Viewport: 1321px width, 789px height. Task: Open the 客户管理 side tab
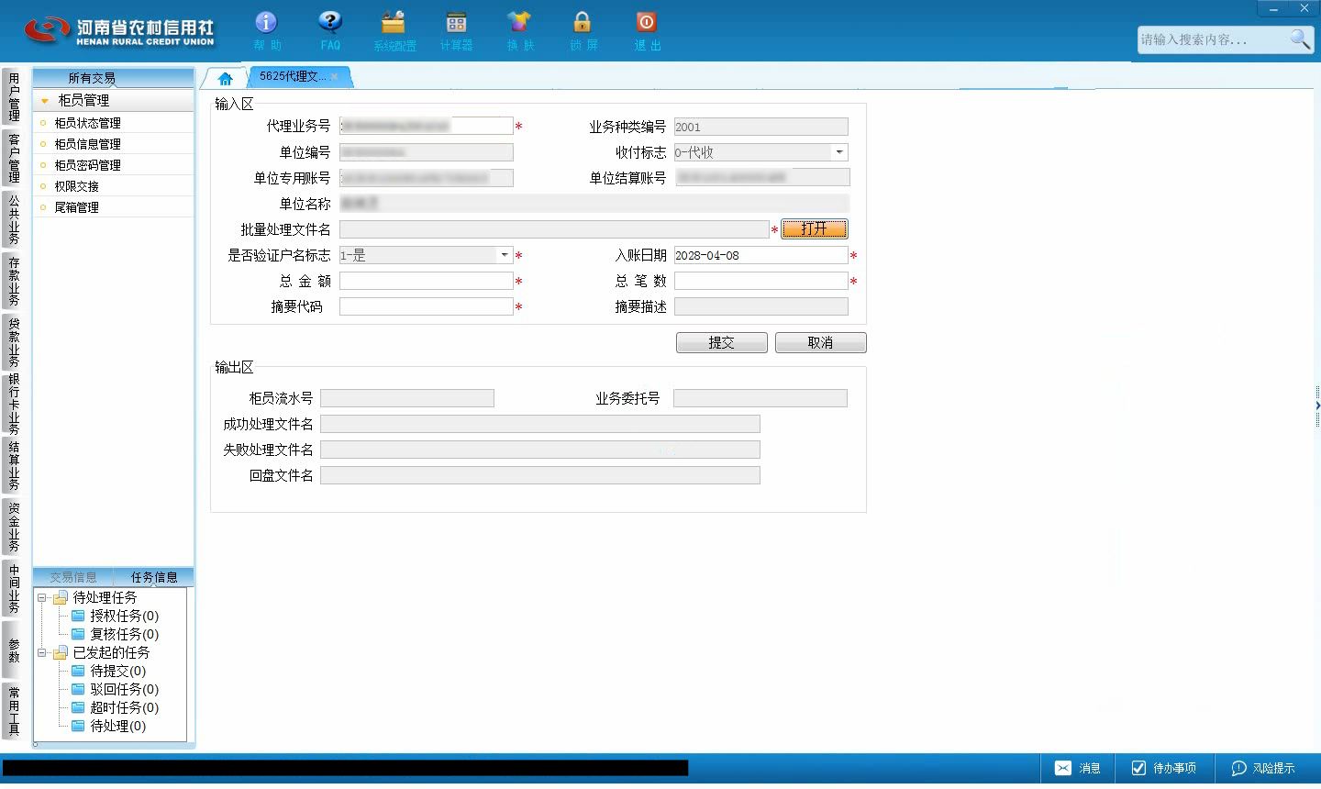pos(13,158)
